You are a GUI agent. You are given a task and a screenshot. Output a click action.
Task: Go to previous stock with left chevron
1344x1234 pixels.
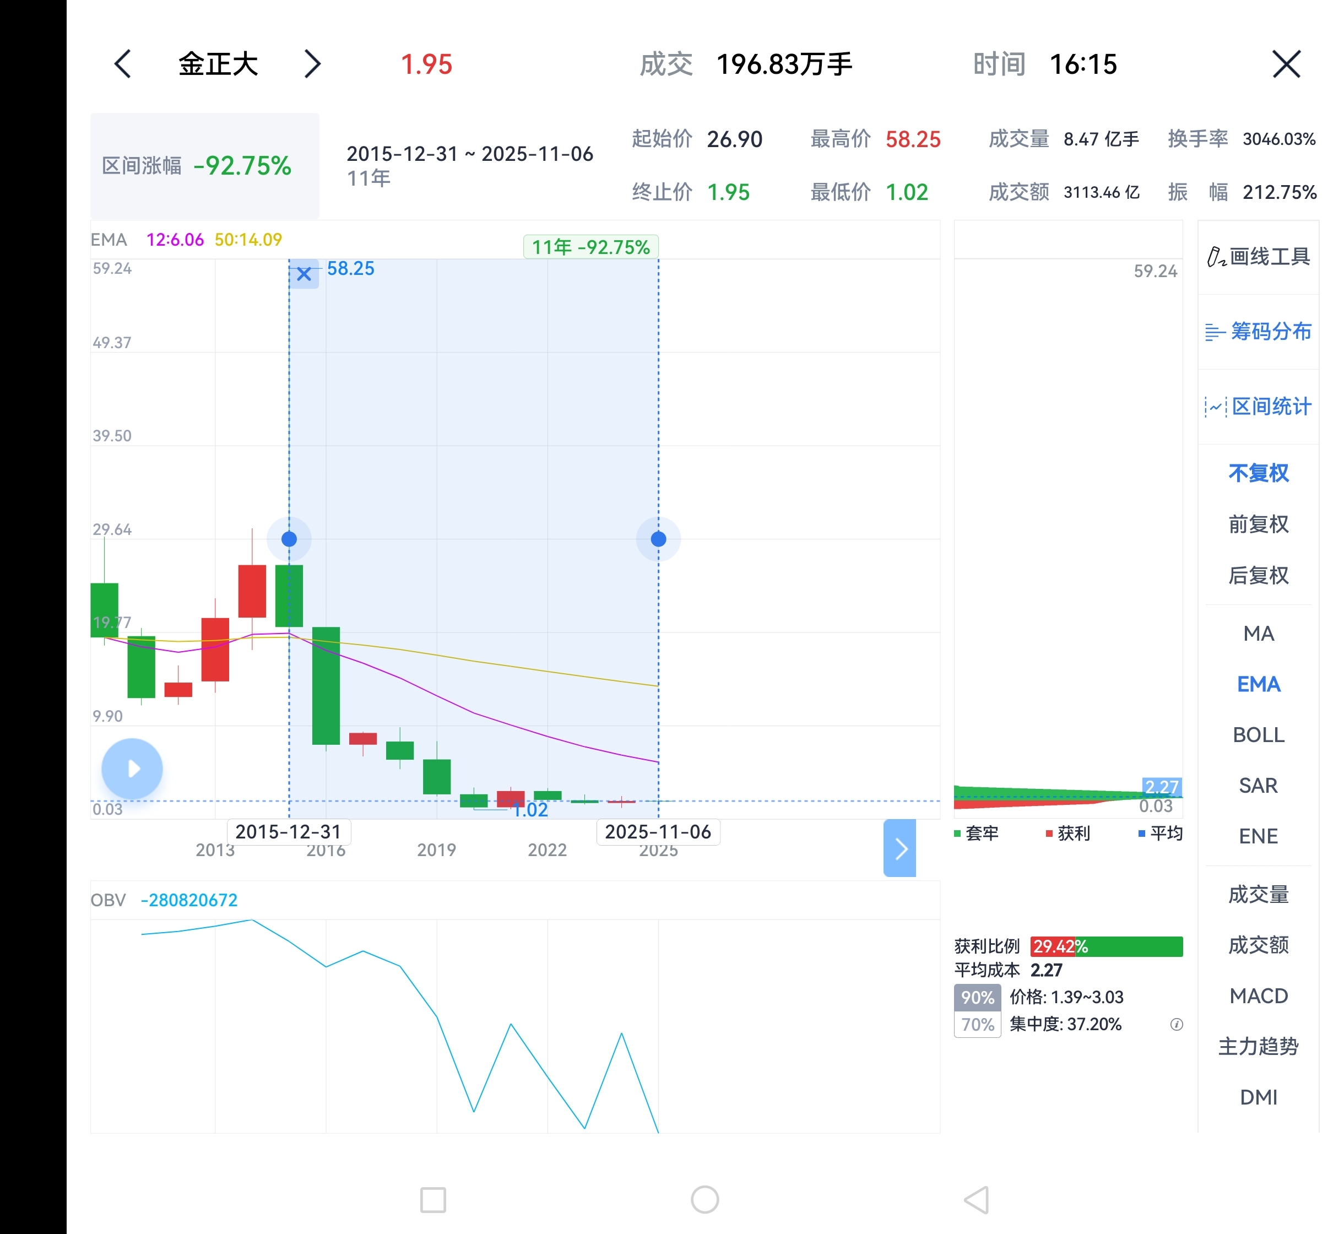123,64
